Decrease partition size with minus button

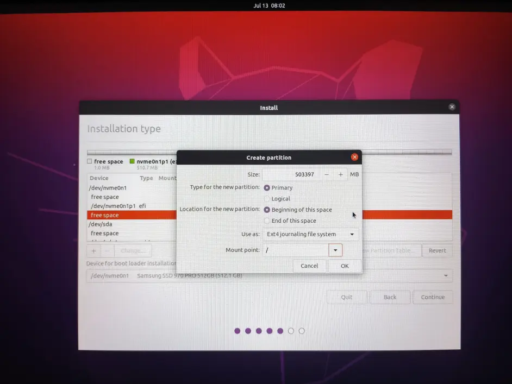pos(327,174)
